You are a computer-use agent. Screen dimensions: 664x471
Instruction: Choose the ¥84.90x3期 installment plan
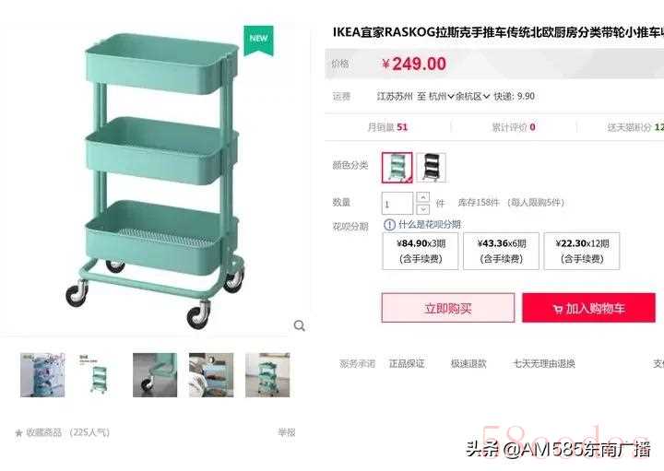coord(421,251)
